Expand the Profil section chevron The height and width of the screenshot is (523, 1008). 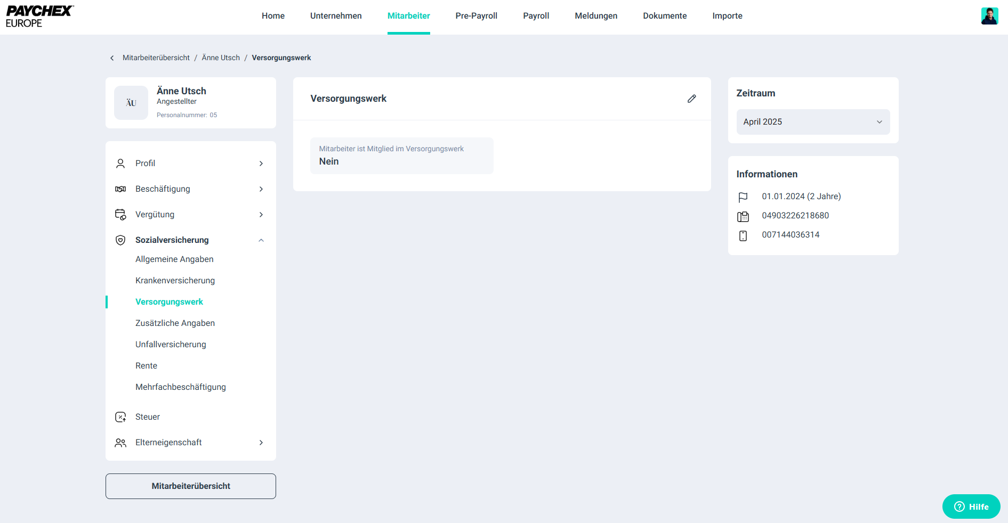tap(261, 164)
